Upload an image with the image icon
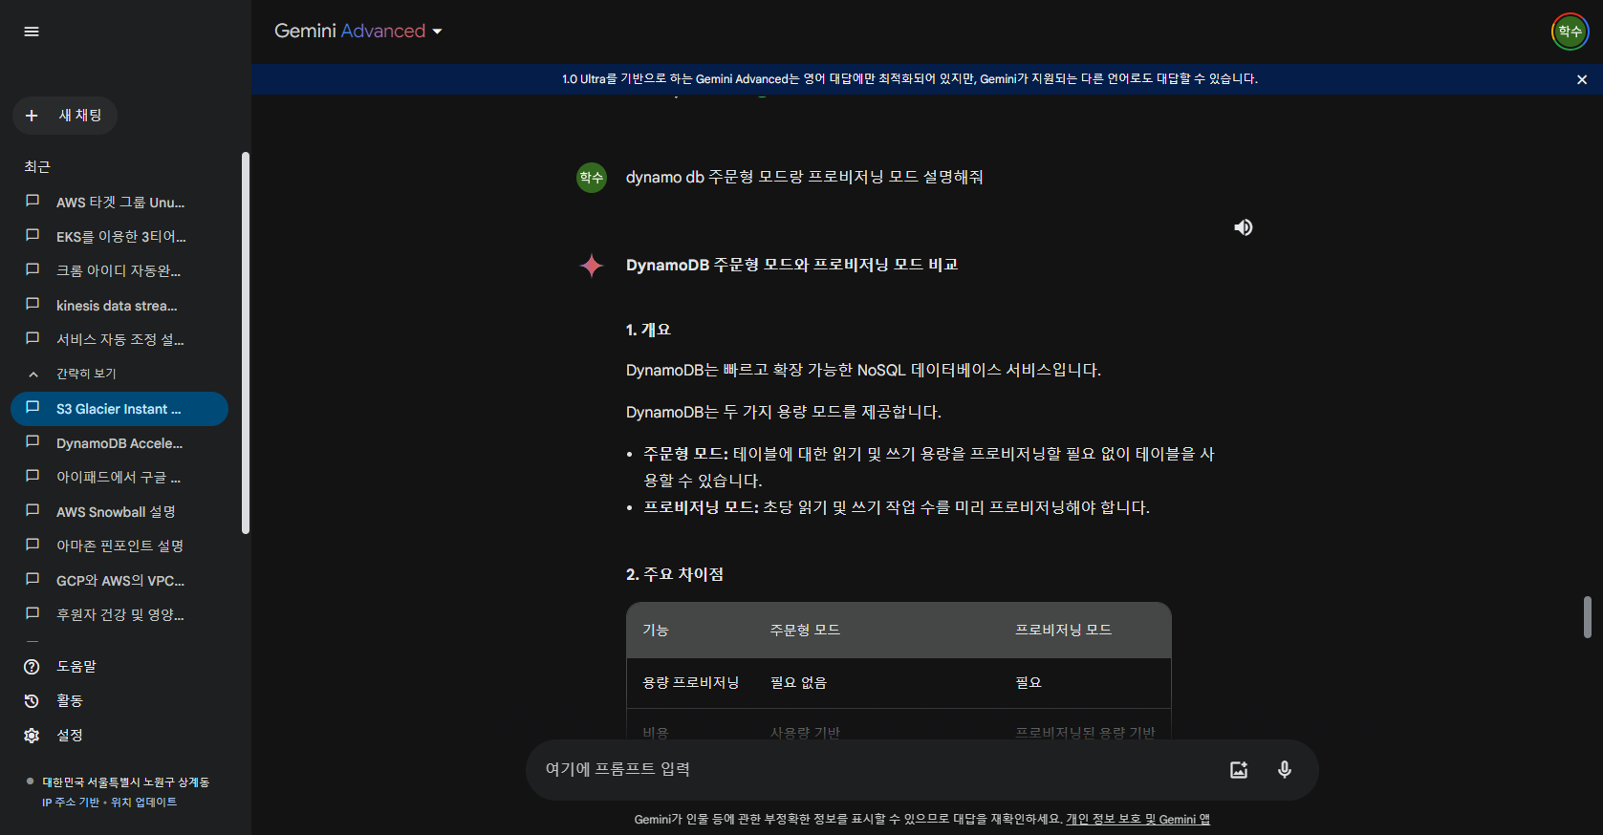1603x835 pixels. 1239,770
